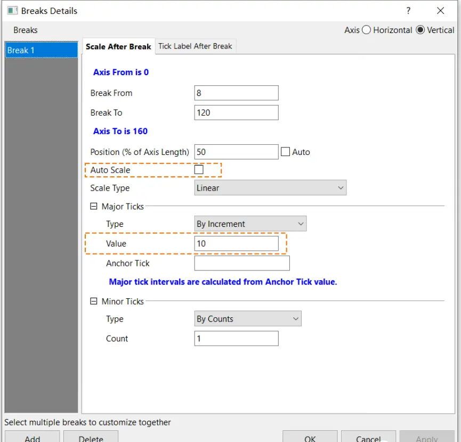Confirm with the OK button

(x=310, y=437)
